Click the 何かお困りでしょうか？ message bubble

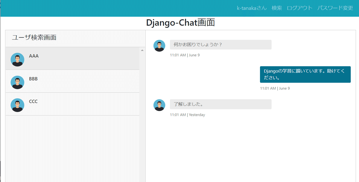221,45
